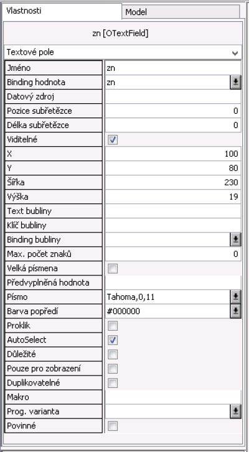249x452 pixels.
Task: Tick the Duplikovatelné checkbox
Action: [113, 383]
